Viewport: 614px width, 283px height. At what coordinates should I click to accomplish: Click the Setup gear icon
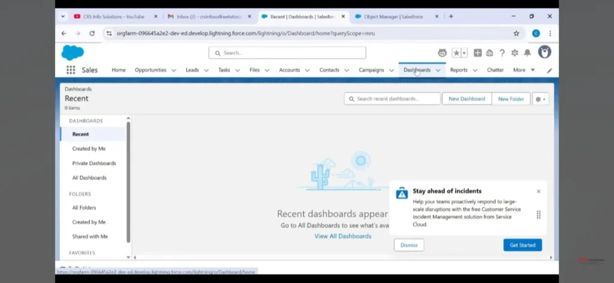tap(514, 53)
